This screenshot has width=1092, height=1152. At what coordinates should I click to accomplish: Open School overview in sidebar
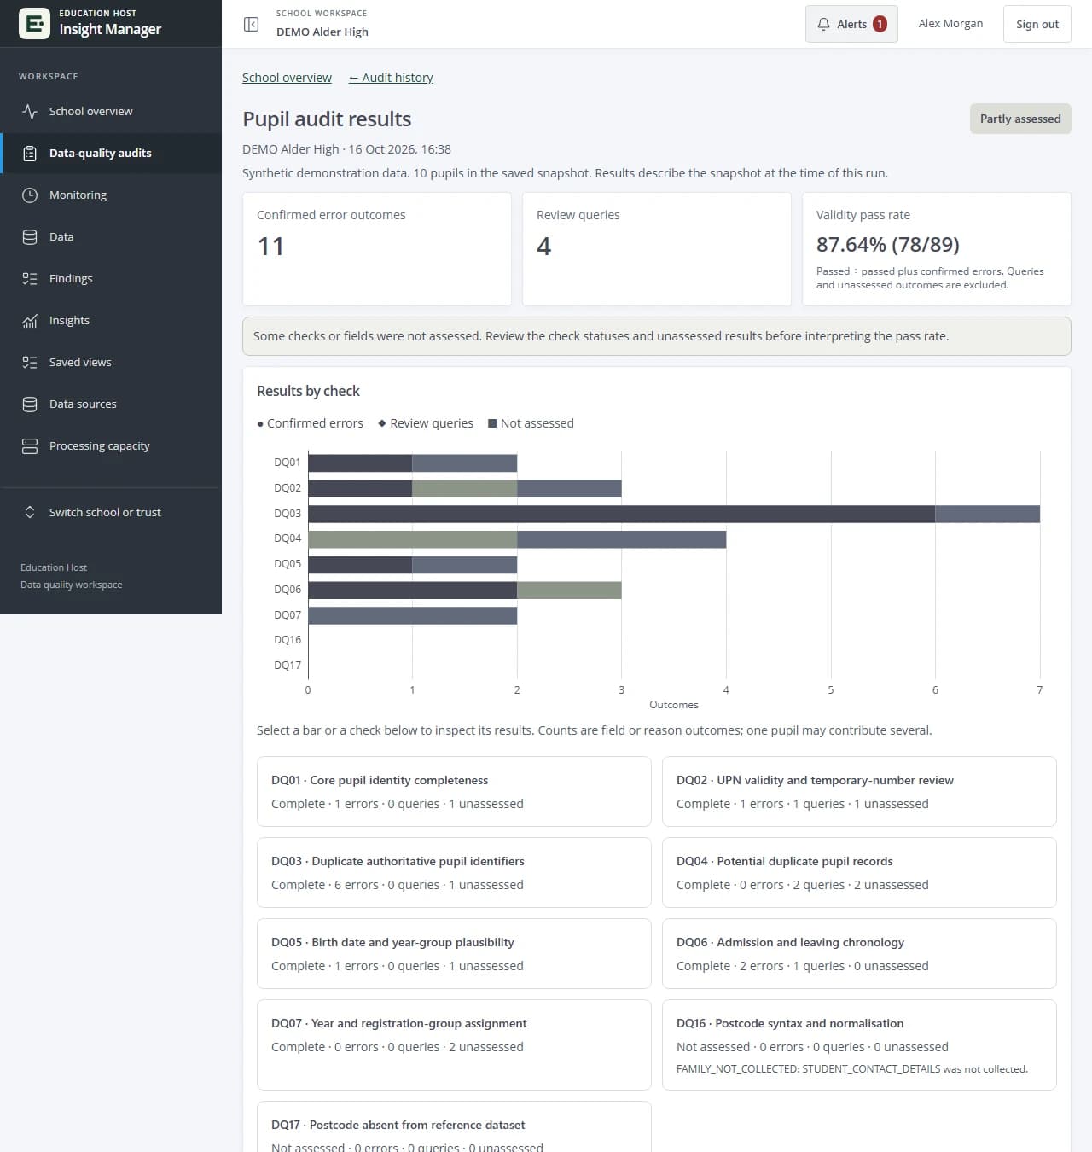pos(111,112)
